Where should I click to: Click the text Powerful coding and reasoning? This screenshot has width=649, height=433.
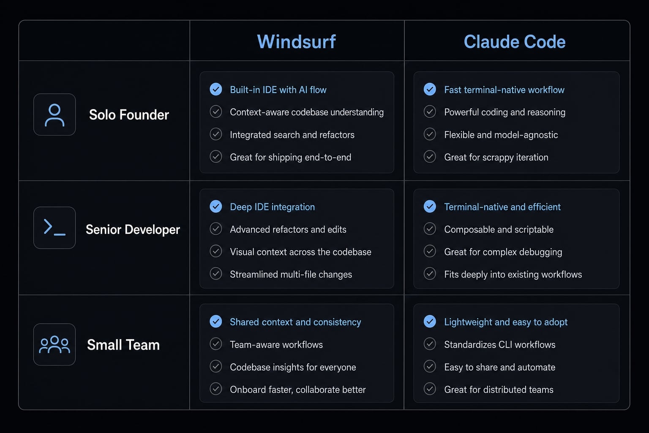pyautogui.click(x=504, y=112)
